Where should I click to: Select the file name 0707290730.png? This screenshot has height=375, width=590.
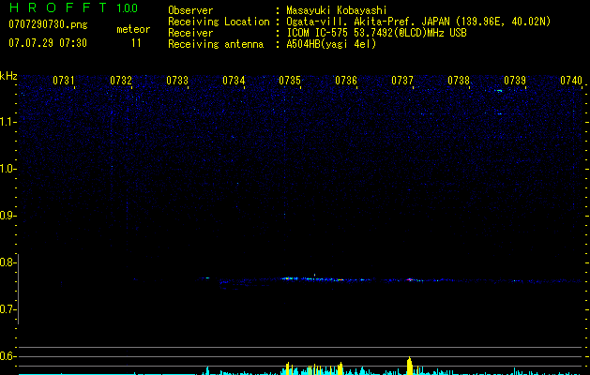(48, 24)
